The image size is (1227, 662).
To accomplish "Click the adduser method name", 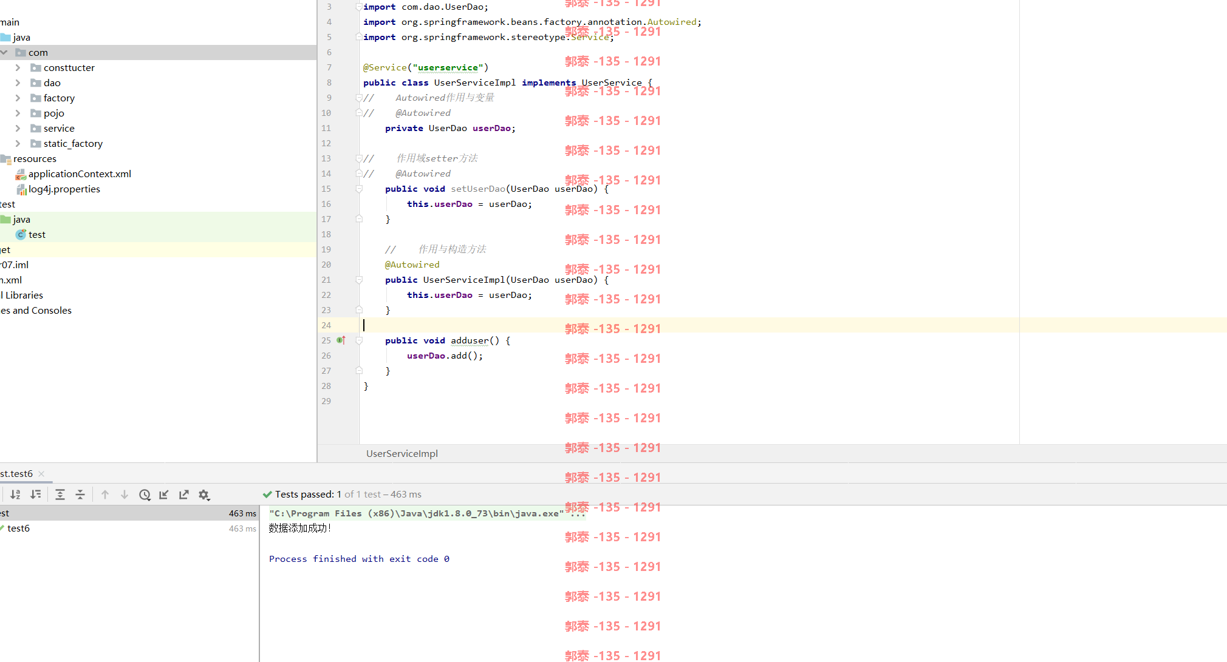I will [470, 340].
